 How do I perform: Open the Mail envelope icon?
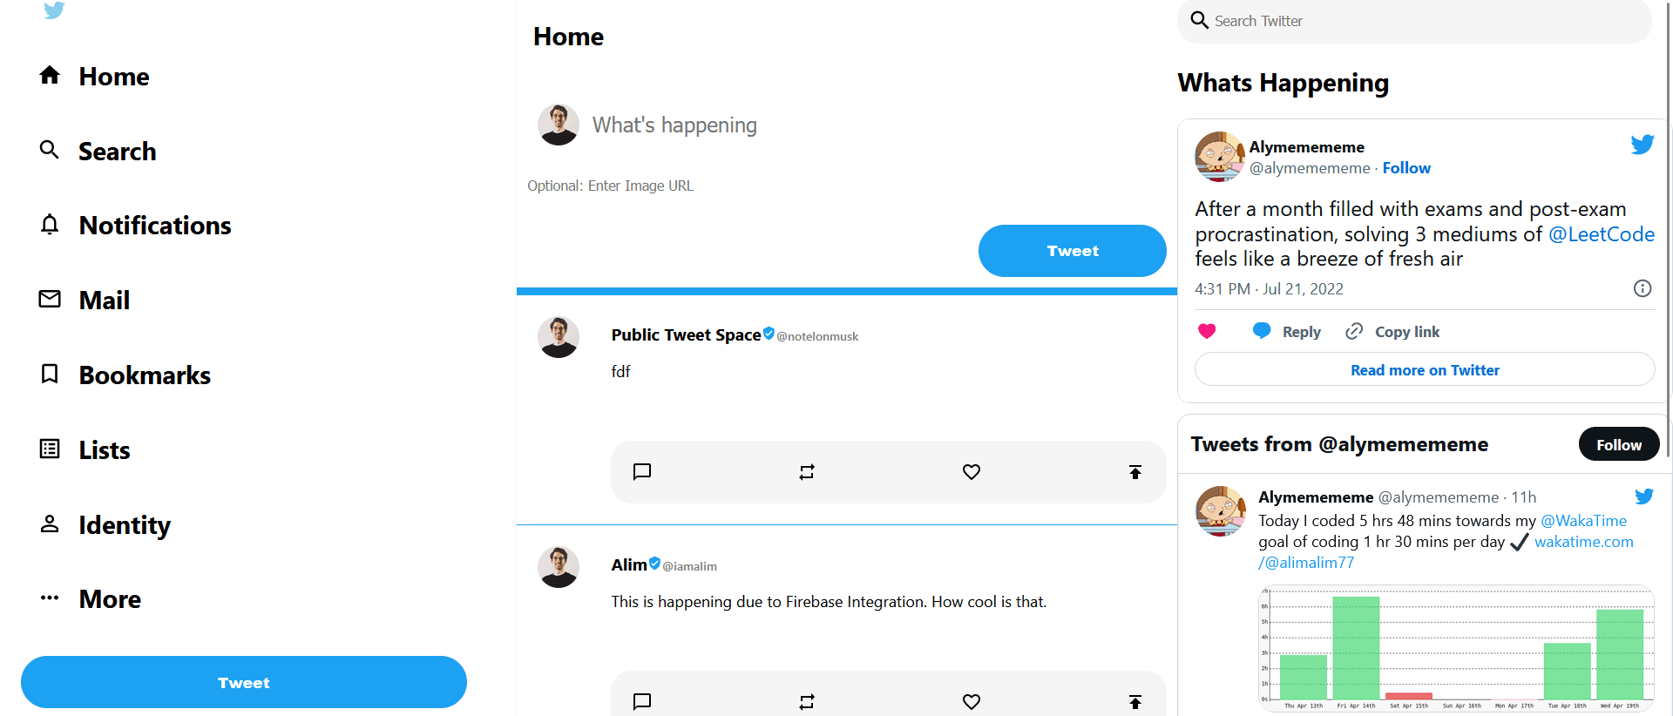tap(50, 299)
